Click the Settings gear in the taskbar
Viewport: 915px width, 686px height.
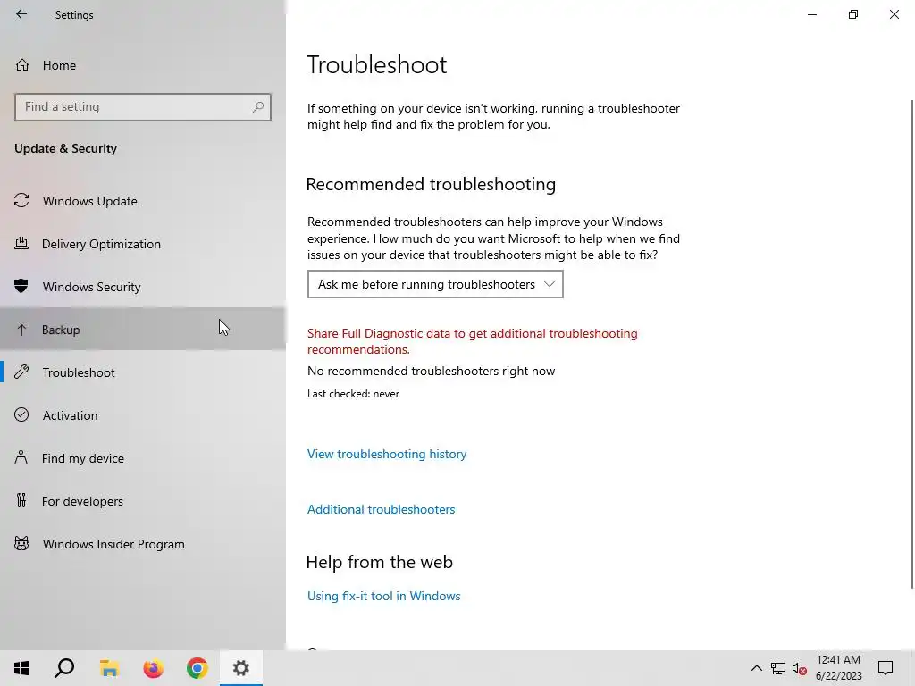241,668
